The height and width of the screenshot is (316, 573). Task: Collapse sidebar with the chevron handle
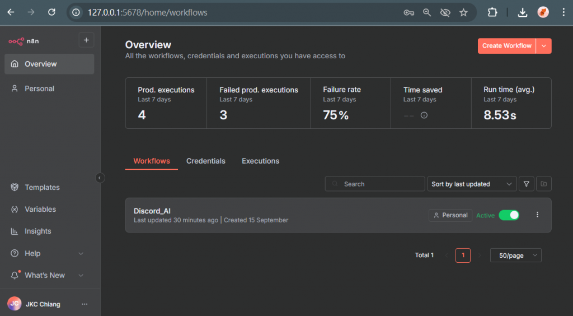point(100,178)
